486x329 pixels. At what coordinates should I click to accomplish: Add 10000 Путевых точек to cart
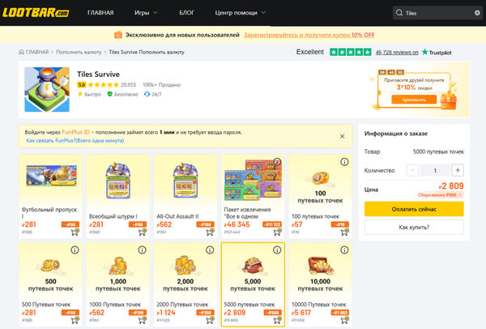click(345, 320)
